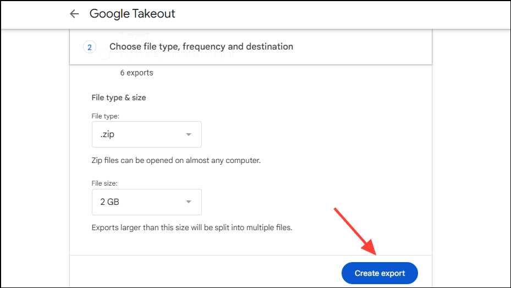511x288 pixels.
Task: Select the faded Export every 2 months radio button
Action: pos(105,54)
